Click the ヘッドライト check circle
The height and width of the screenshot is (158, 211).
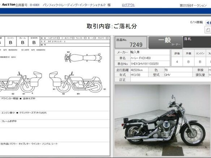[59, 38]
